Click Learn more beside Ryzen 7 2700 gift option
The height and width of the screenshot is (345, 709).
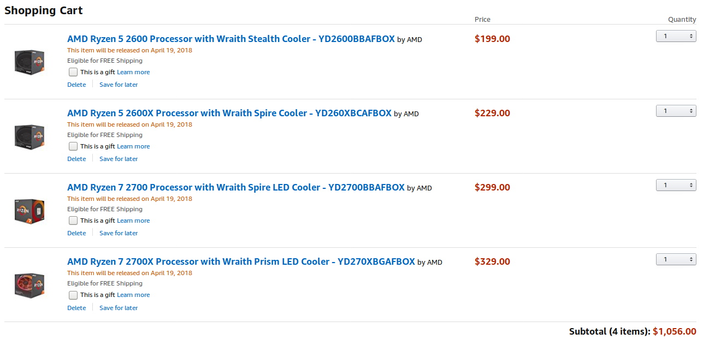point(133,221)
